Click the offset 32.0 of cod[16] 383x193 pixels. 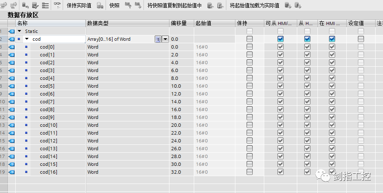[x=176, y=172]
